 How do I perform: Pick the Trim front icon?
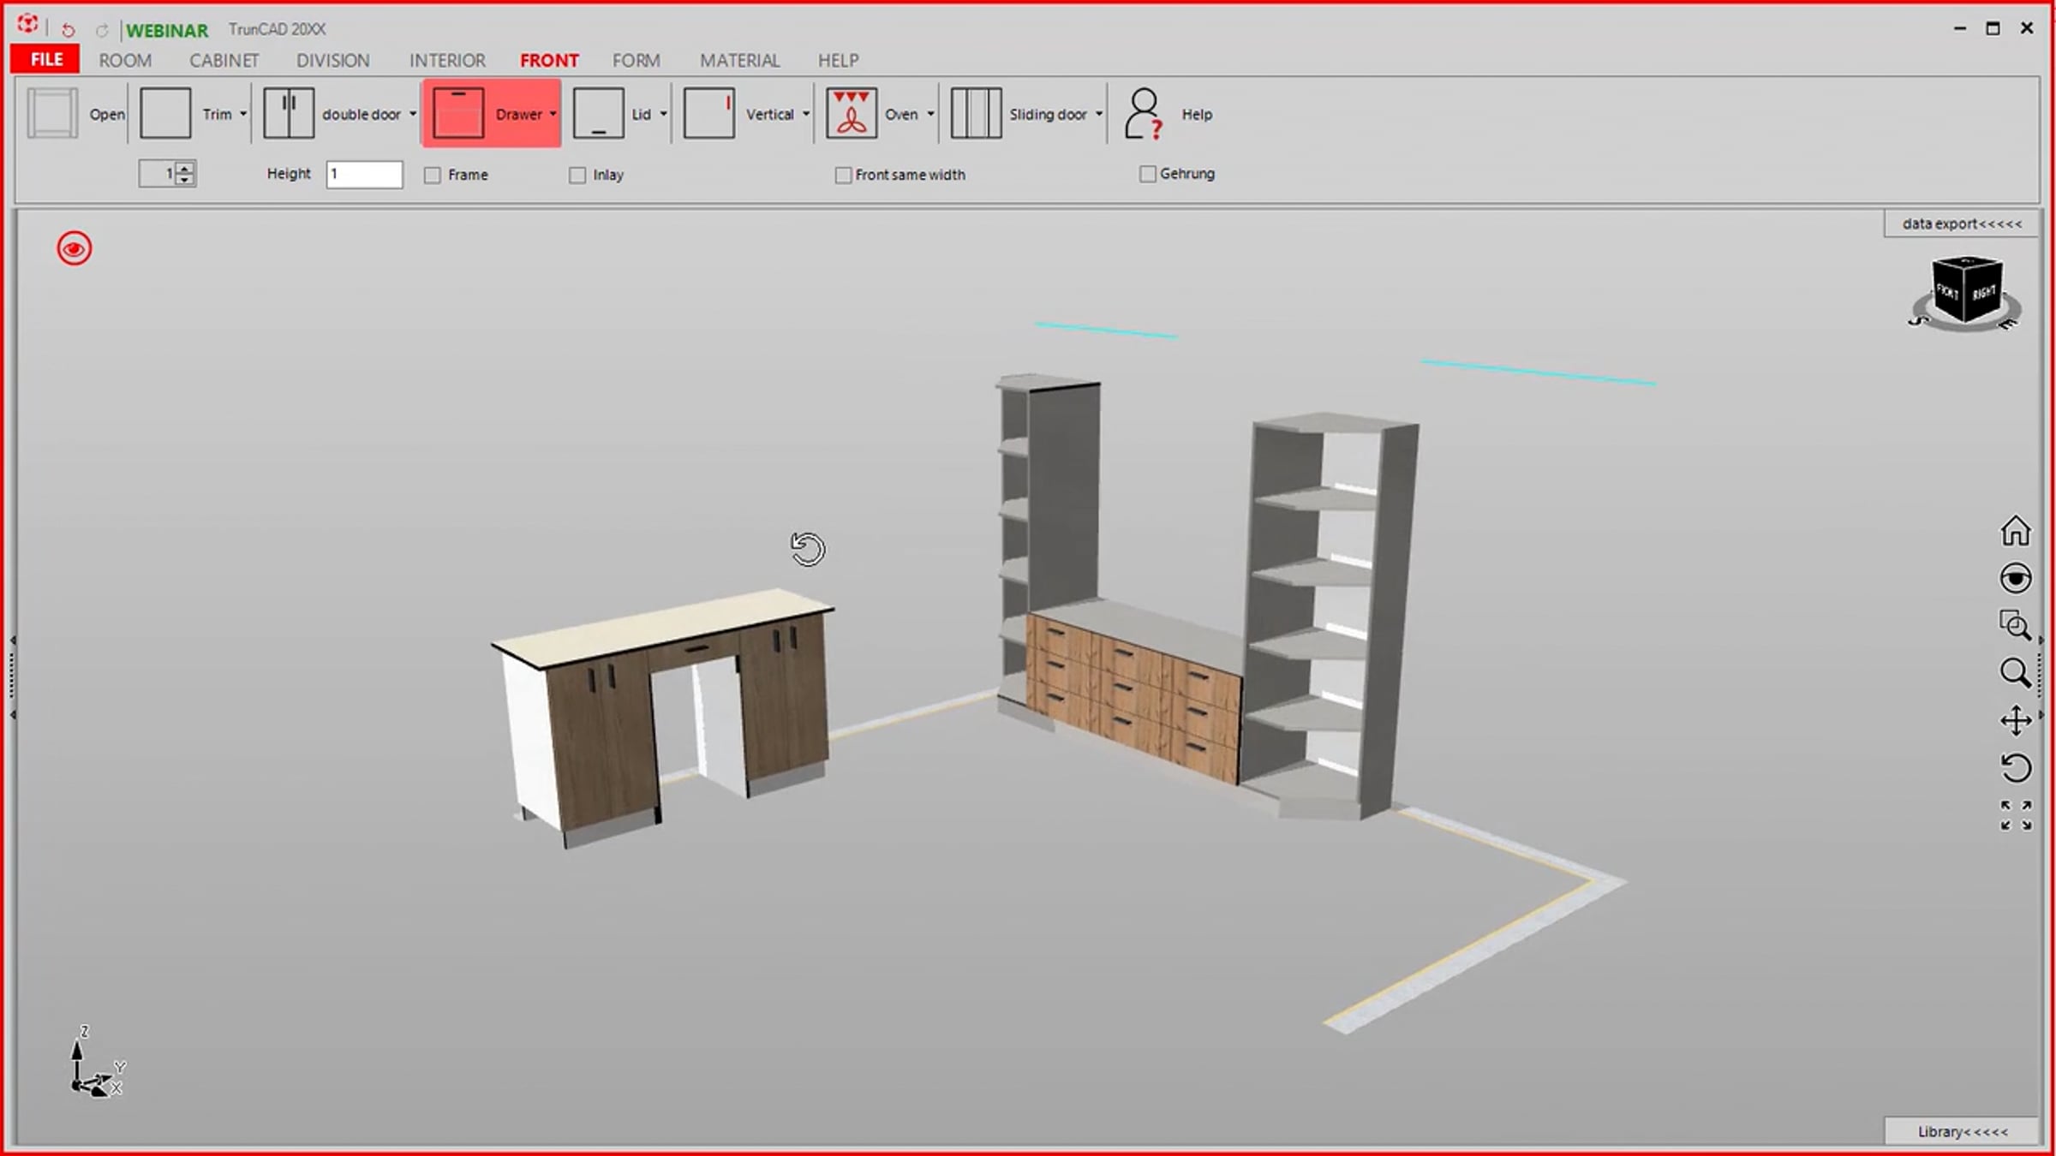point(164,113)
